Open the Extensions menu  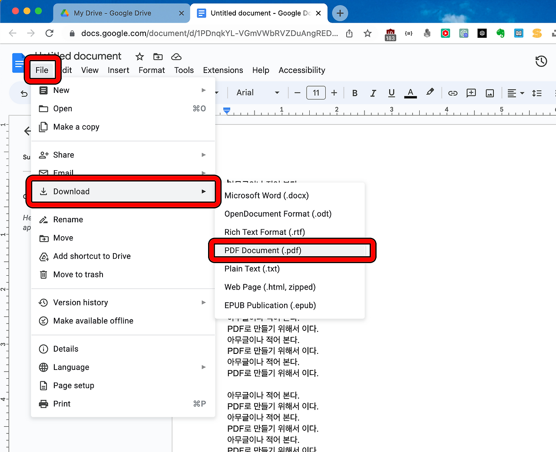pos(223,70)
